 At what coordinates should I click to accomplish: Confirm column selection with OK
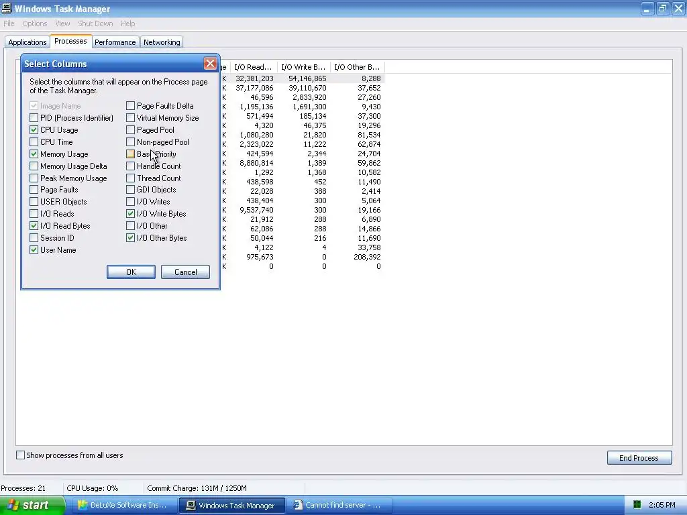pyautogui.click(x=131, y=272)
